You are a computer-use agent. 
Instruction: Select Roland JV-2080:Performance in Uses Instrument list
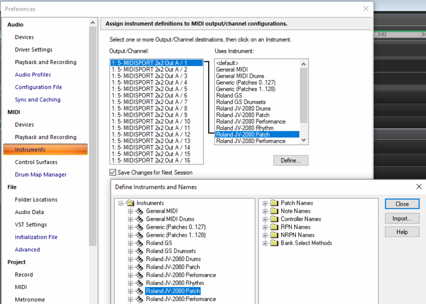coord(257,141)
